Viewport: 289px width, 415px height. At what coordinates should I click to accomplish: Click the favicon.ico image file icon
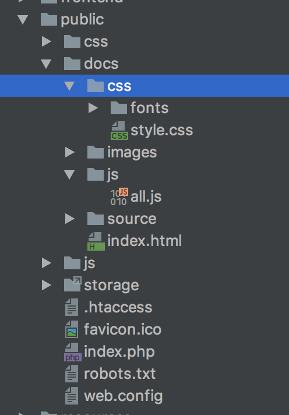click(72, 329)
